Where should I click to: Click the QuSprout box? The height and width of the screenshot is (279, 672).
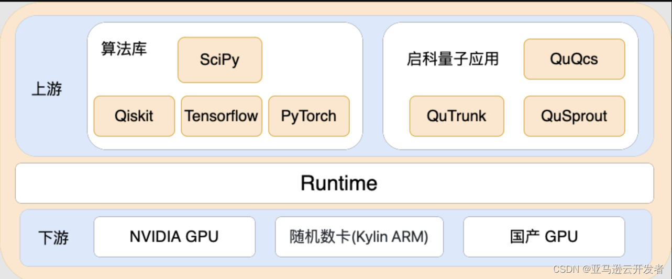click(574, 116)
